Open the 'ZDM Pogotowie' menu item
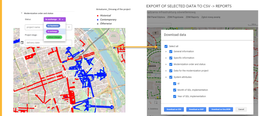 (x=175, y=17)
